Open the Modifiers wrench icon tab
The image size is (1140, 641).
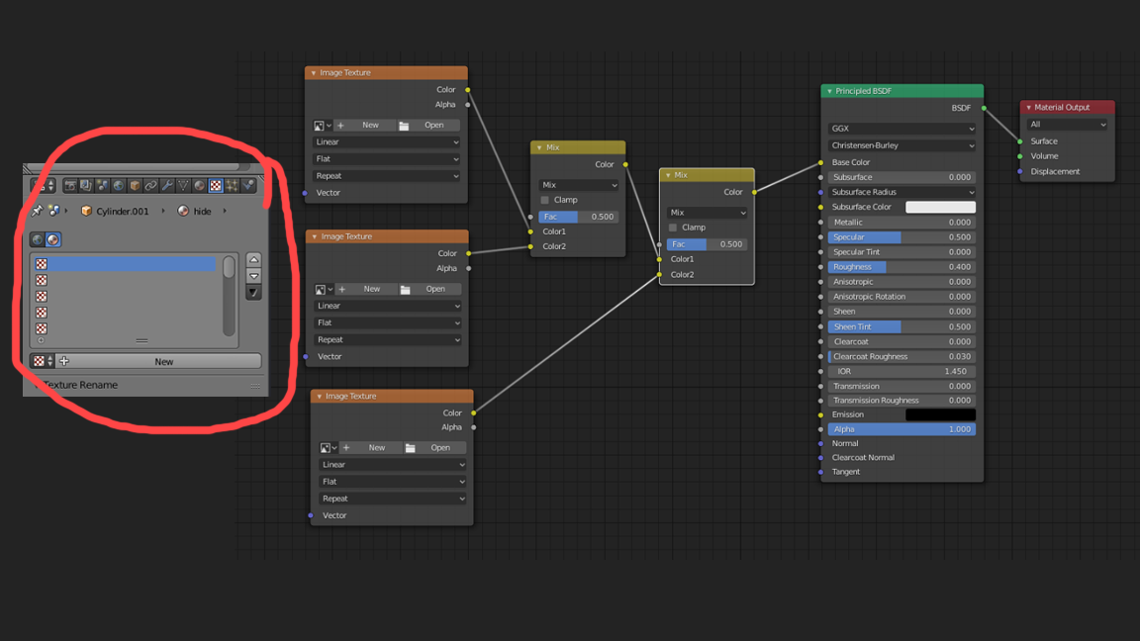point(167,185)
